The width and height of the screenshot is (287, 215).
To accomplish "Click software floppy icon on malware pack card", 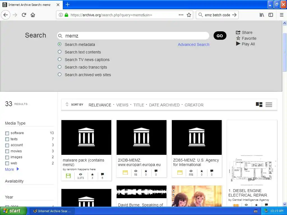I will click(68, 176).
